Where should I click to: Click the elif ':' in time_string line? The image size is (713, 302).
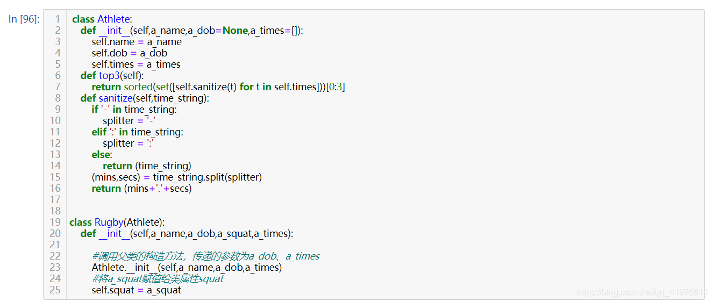point(137,132)
